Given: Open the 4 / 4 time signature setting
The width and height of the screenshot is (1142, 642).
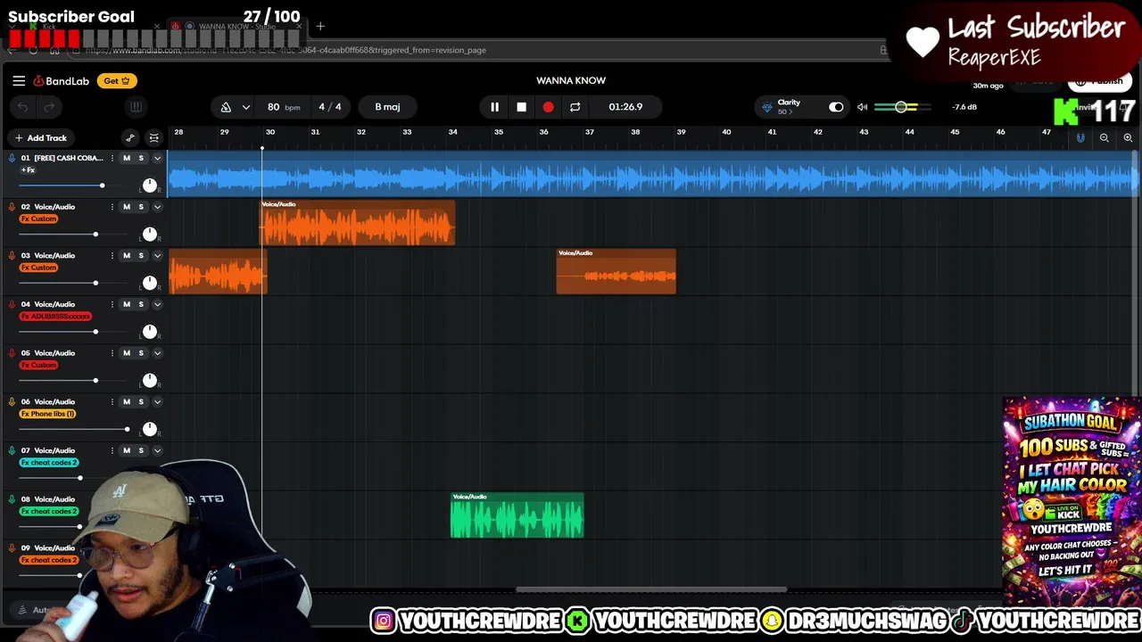Looking at the screenshot, I should click(x=330, y=107).
